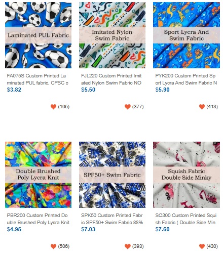This screenshot has height=255, width=223.
Task: Click the $3.82 price for PUL fabric
Action: (x=14, y=90)
